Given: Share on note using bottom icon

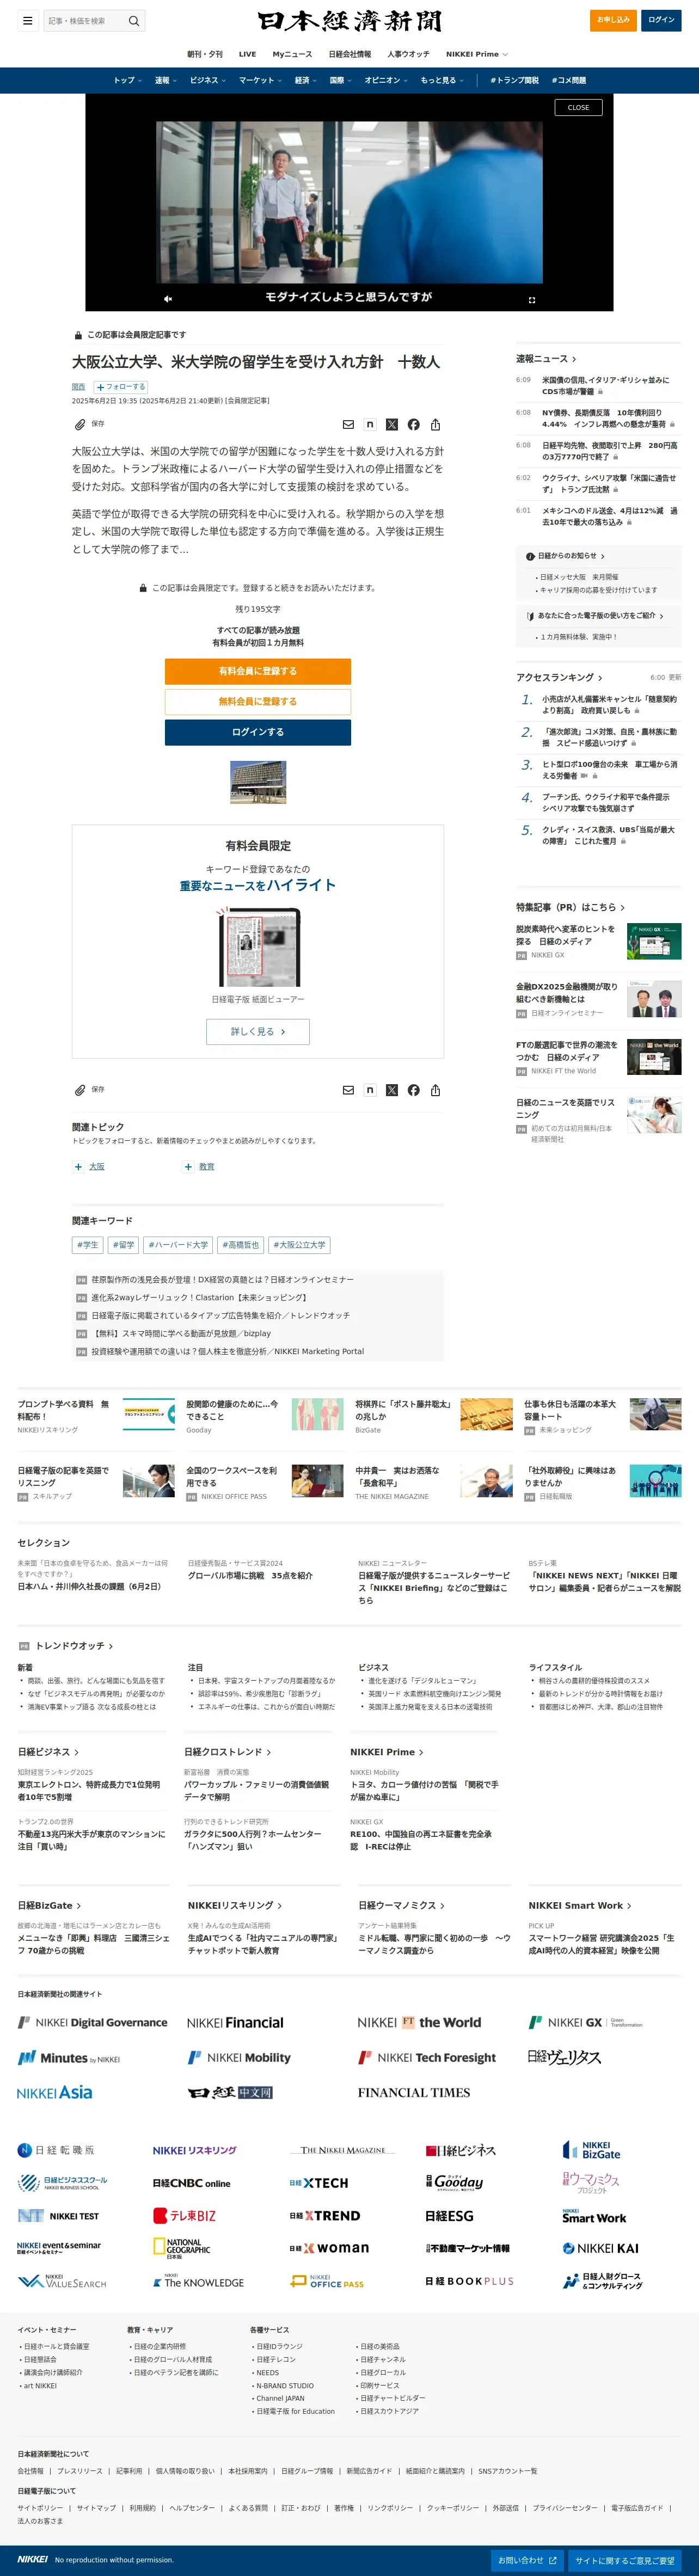Looking at the screenshot, I should (x=370, y=1090).
